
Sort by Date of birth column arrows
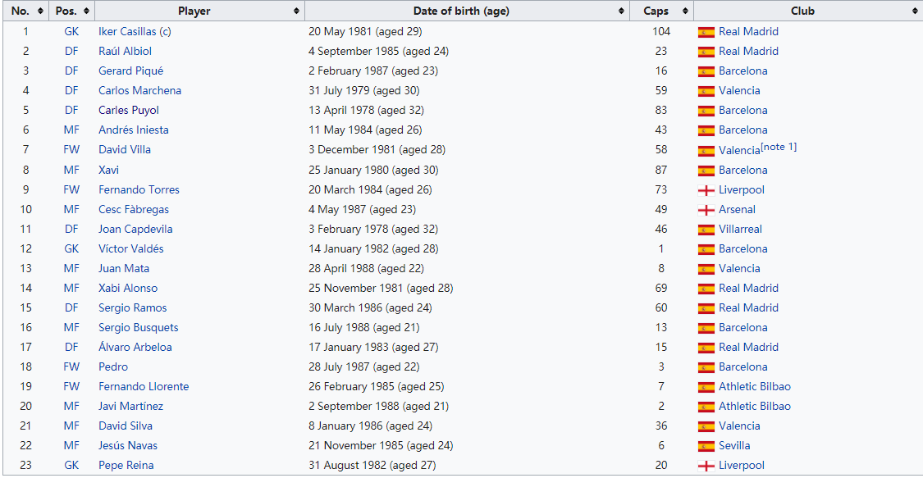point(621,11)
